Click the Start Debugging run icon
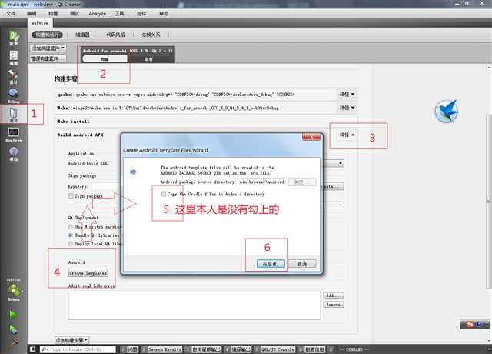The image size is (492, 354). [x=13, y=329]
